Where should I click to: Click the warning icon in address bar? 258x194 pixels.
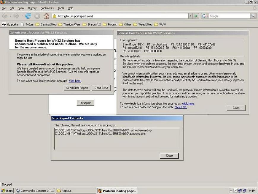click(55, 16)
